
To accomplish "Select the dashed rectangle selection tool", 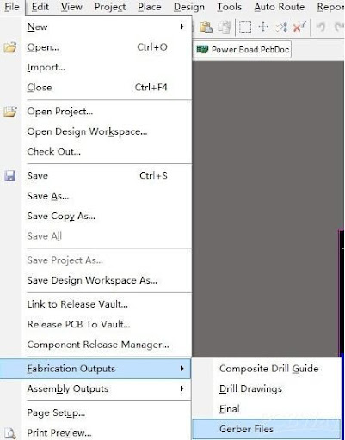I will pyautogui.click(x=245, y=27).
